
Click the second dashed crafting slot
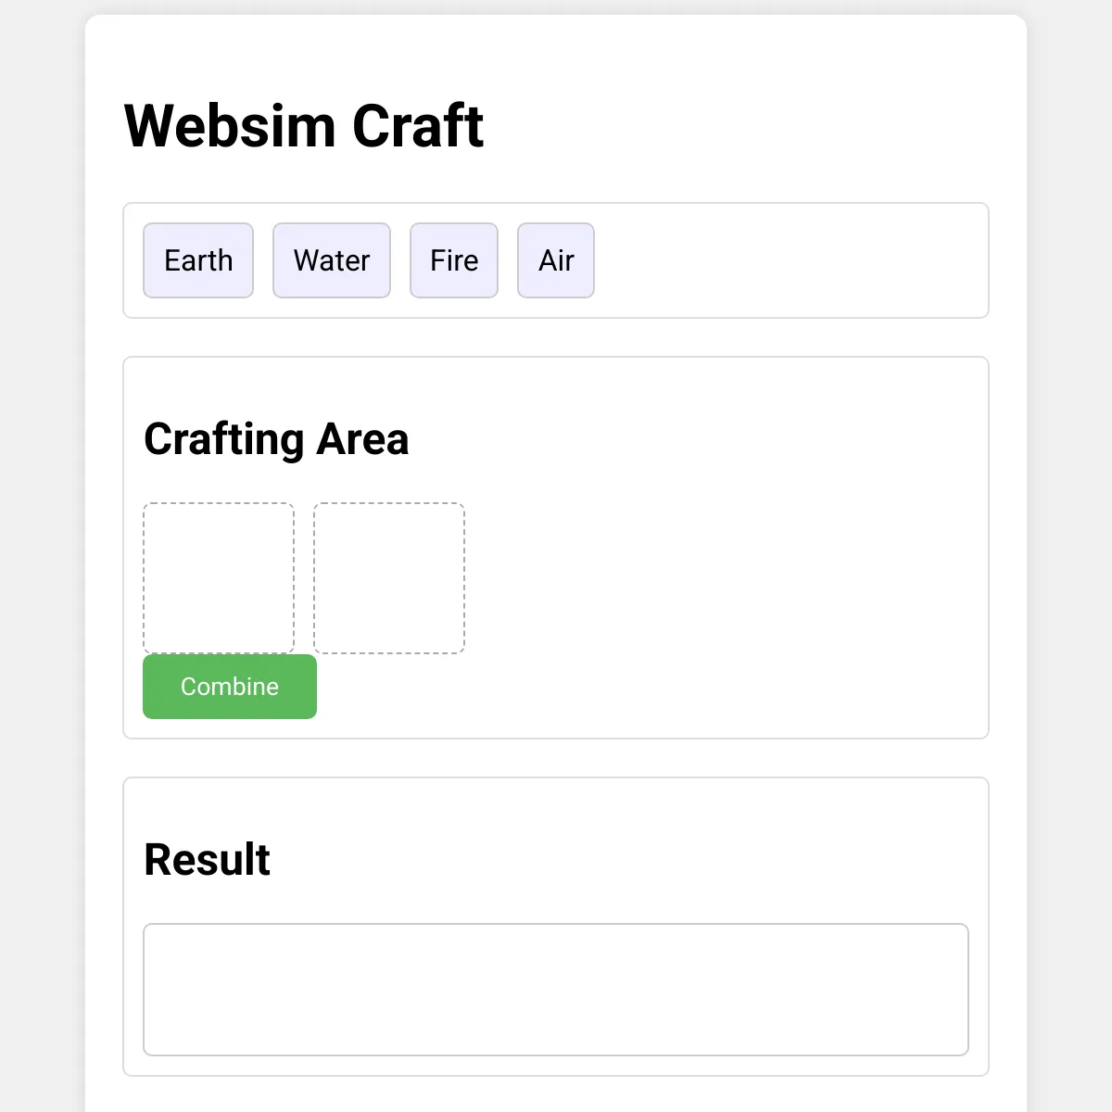point(389,578)
